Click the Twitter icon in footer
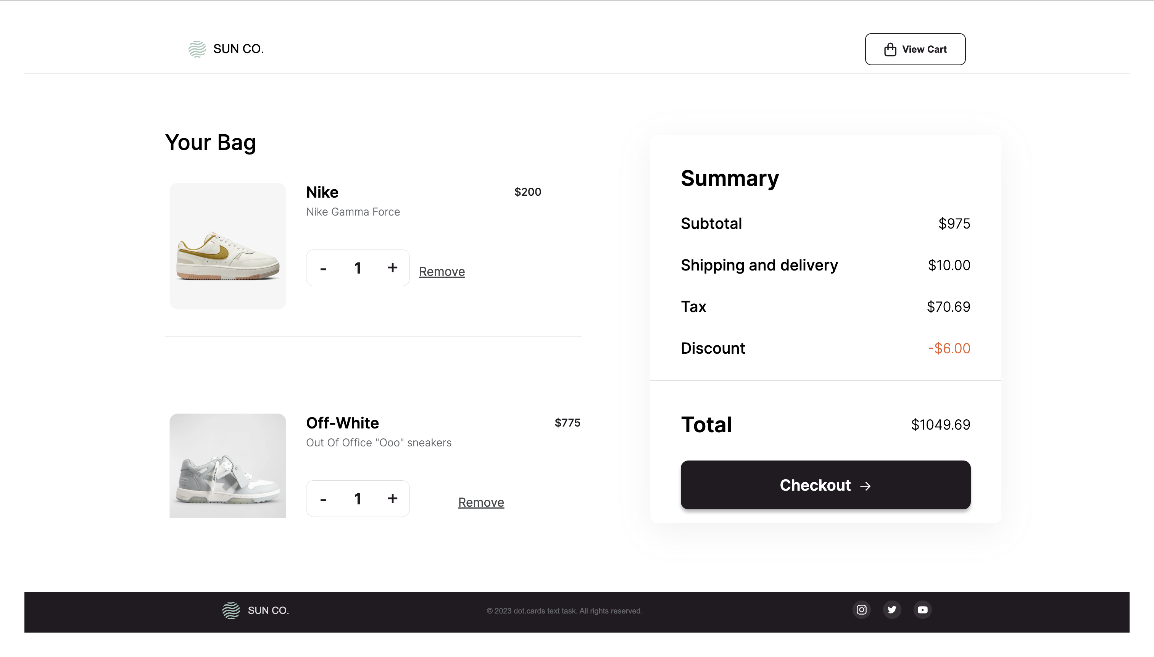Image resolution: width=1154 pixels, height=657 pixels. pos(892,609)
